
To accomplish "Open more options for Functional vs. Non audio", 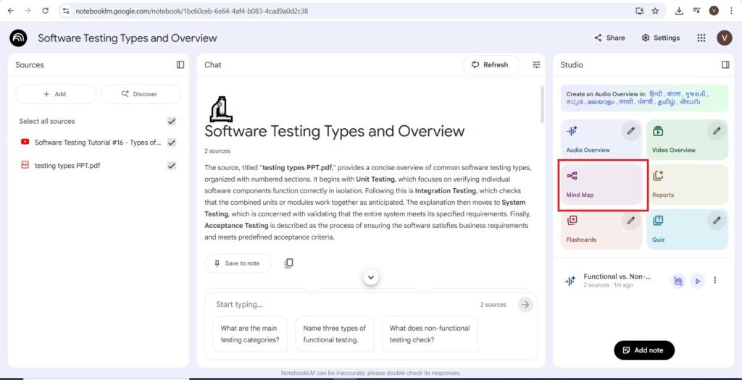I will click(715, 281).
